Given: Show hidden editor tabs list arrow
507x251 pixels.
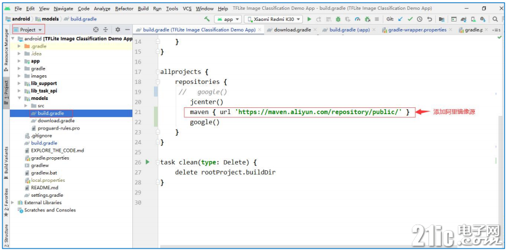Looking at the screenshot, I should (x=496, y=30).
